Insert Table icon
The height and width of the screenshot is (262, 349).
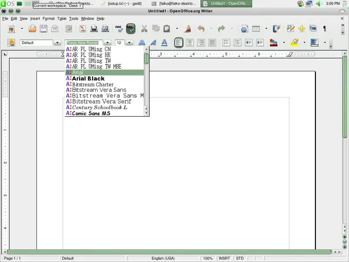256,29
